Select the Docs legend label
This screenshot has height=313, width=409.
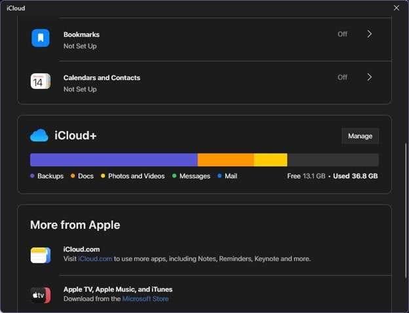86,176
